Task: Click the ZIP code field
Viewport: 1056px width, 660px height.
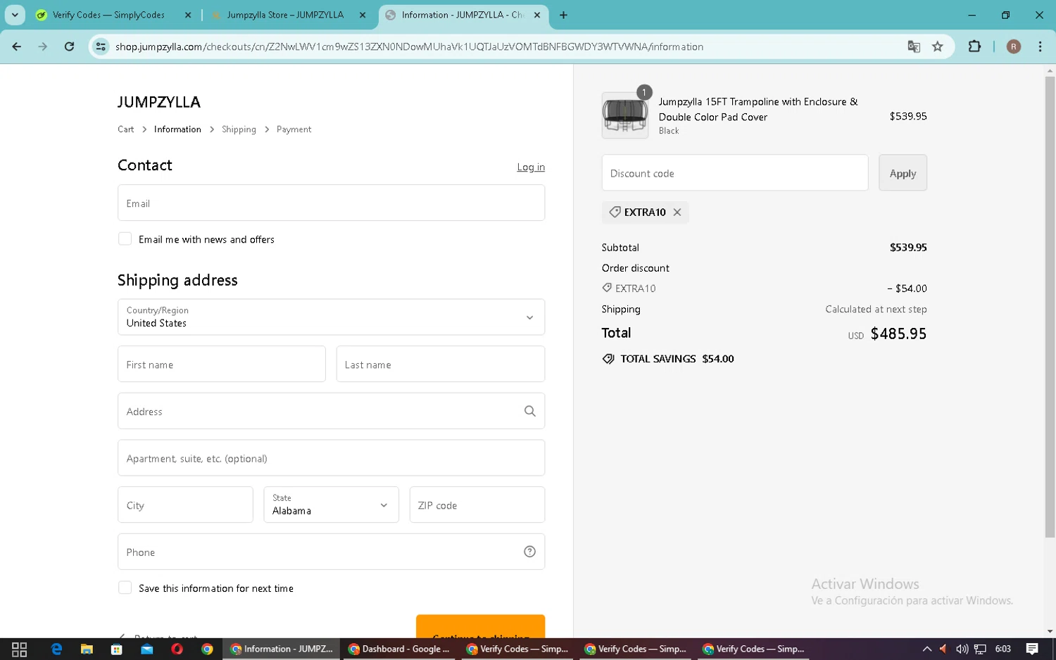Action: [x=477, y=504]
